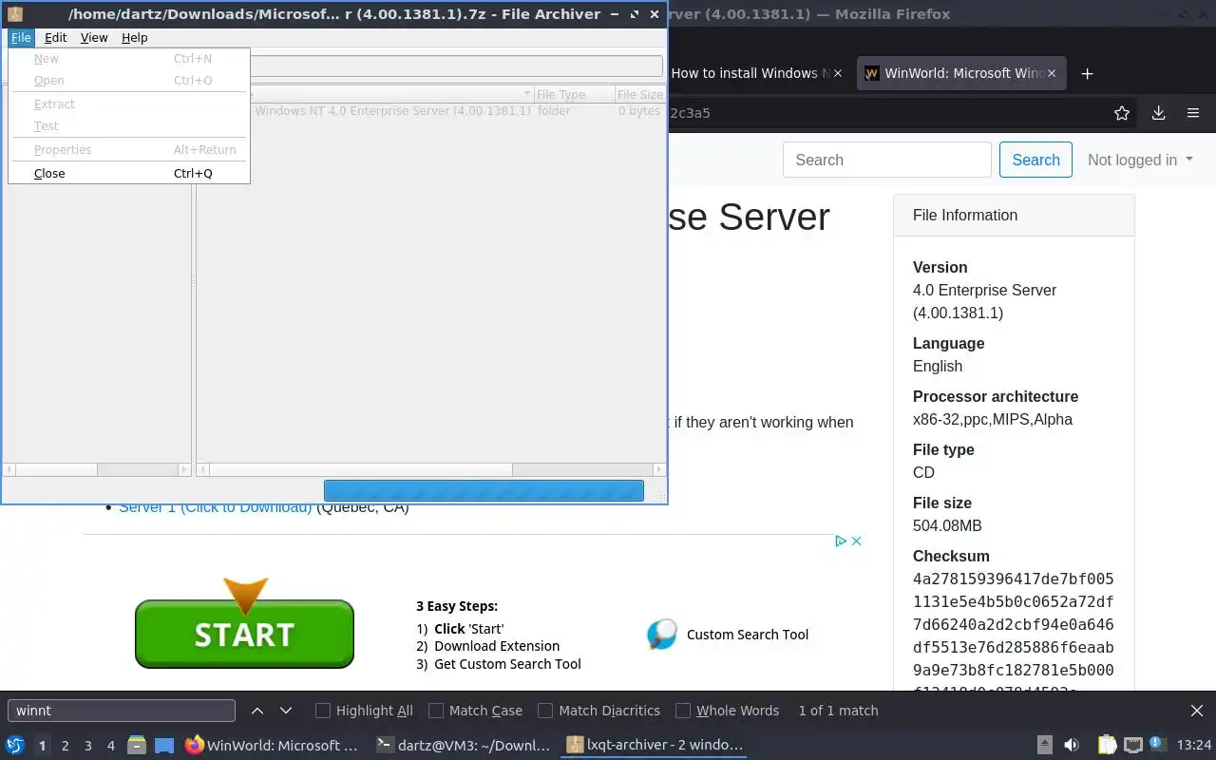Open the Firefox hamburger application menu
Screen dimensions: 1216x760
pos(1193,113)
